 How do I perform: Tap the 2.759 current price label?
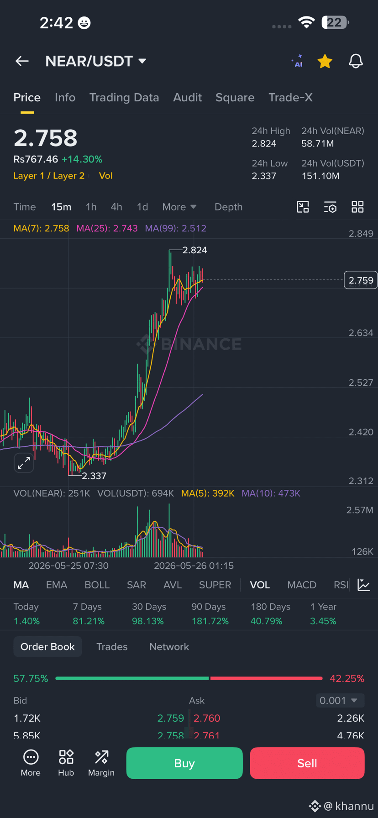361,280
